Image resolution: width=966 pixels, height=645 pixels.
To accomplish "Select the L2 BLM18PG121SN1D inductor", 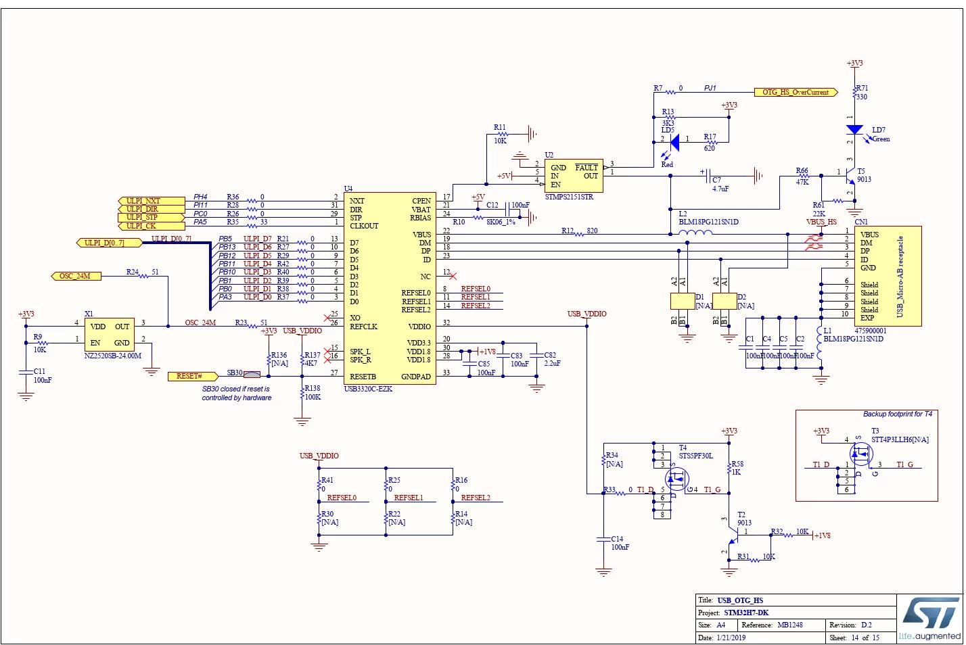I will [695, 233].
